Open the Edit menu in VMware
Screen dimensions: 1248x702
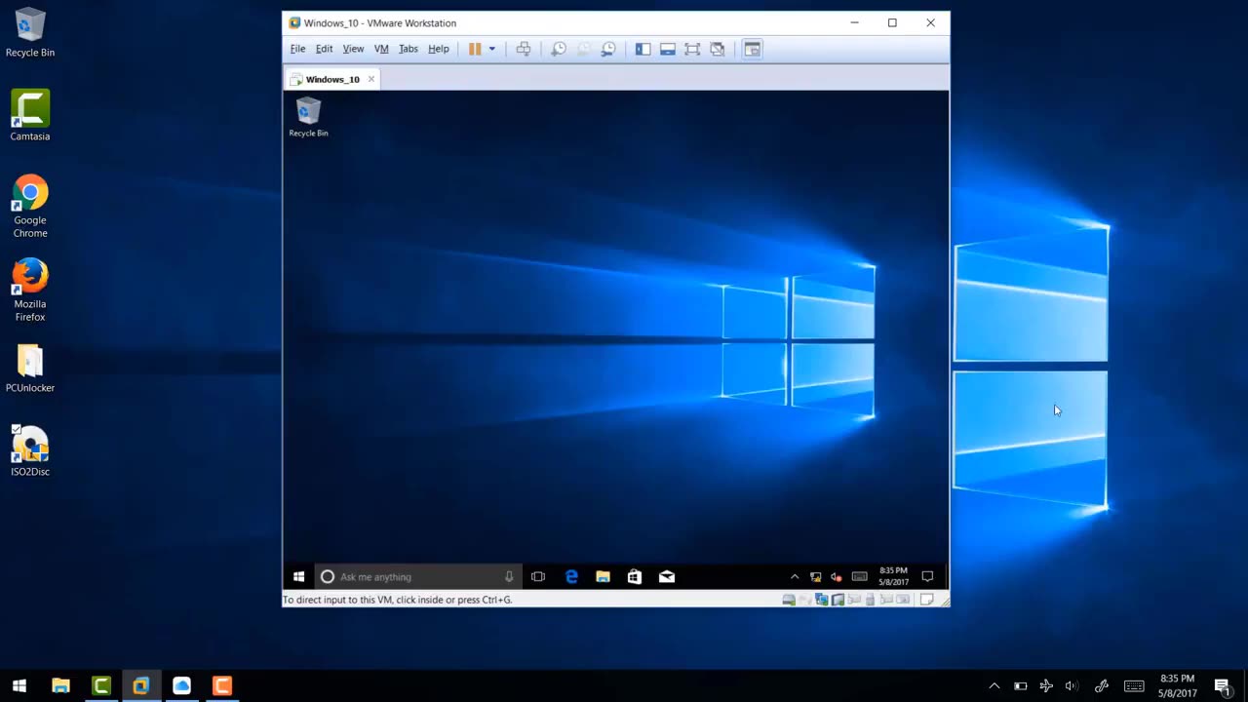coord(324,49)
